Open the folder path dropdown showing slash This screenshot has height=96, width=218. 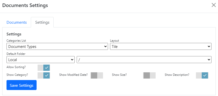pyautogui.click(x=144, y=60)
